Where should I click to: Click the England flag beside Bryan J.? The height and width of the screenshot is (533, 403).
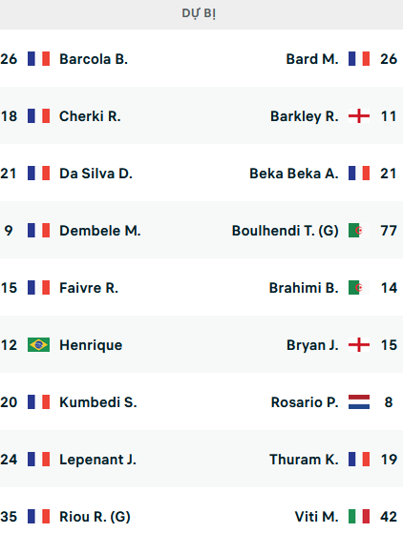click(x=359, y=344)
